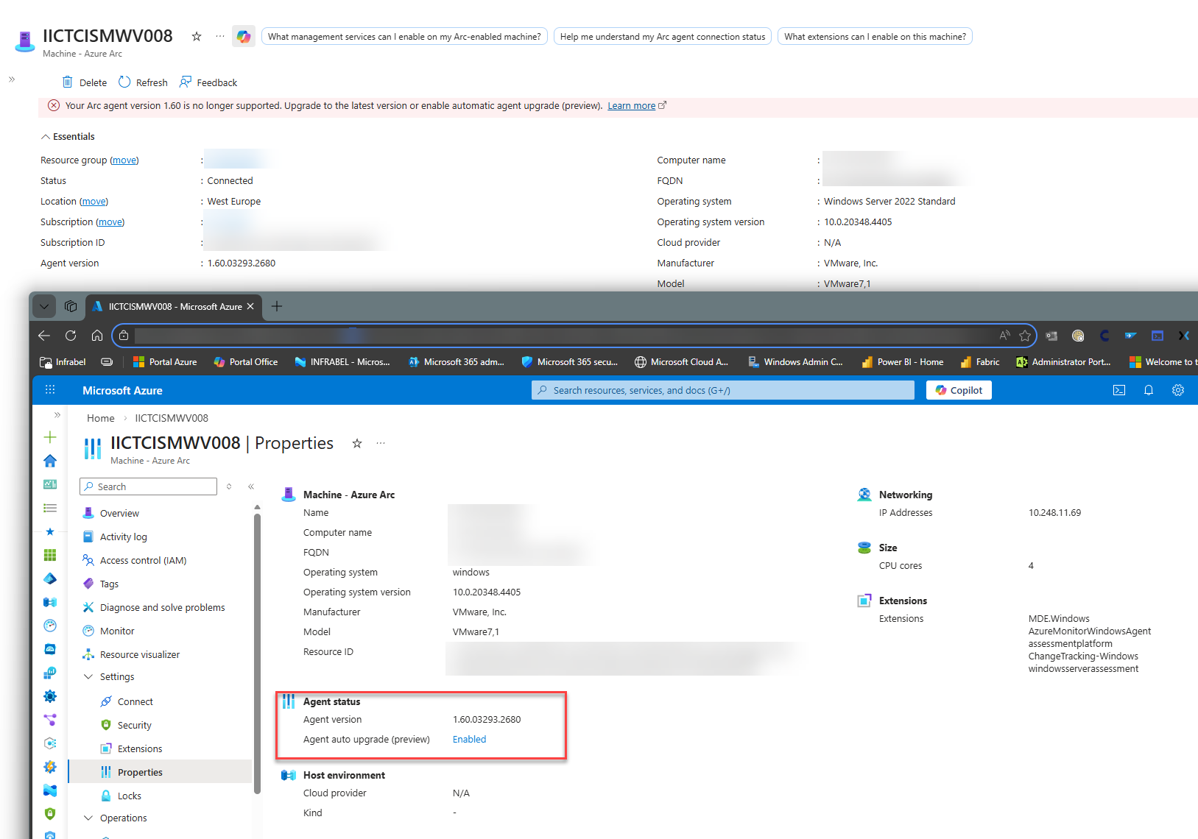The width and height of the screenshot is (1198, 839).
Task: Click the resource menu Search field
Action: pyautogui.click(x=148, y=486)
